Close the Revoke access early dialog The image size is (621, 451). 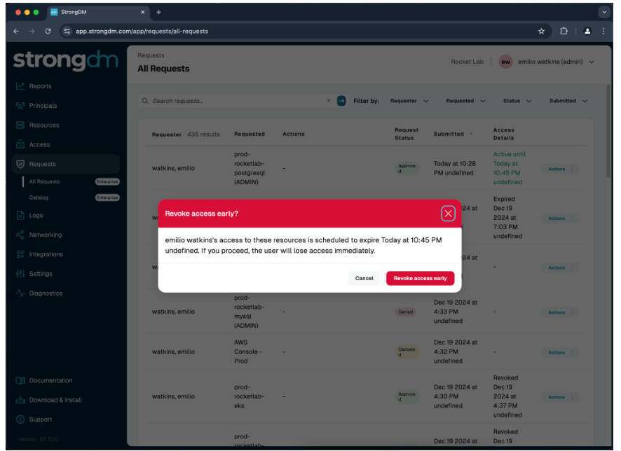click(448, 214)
